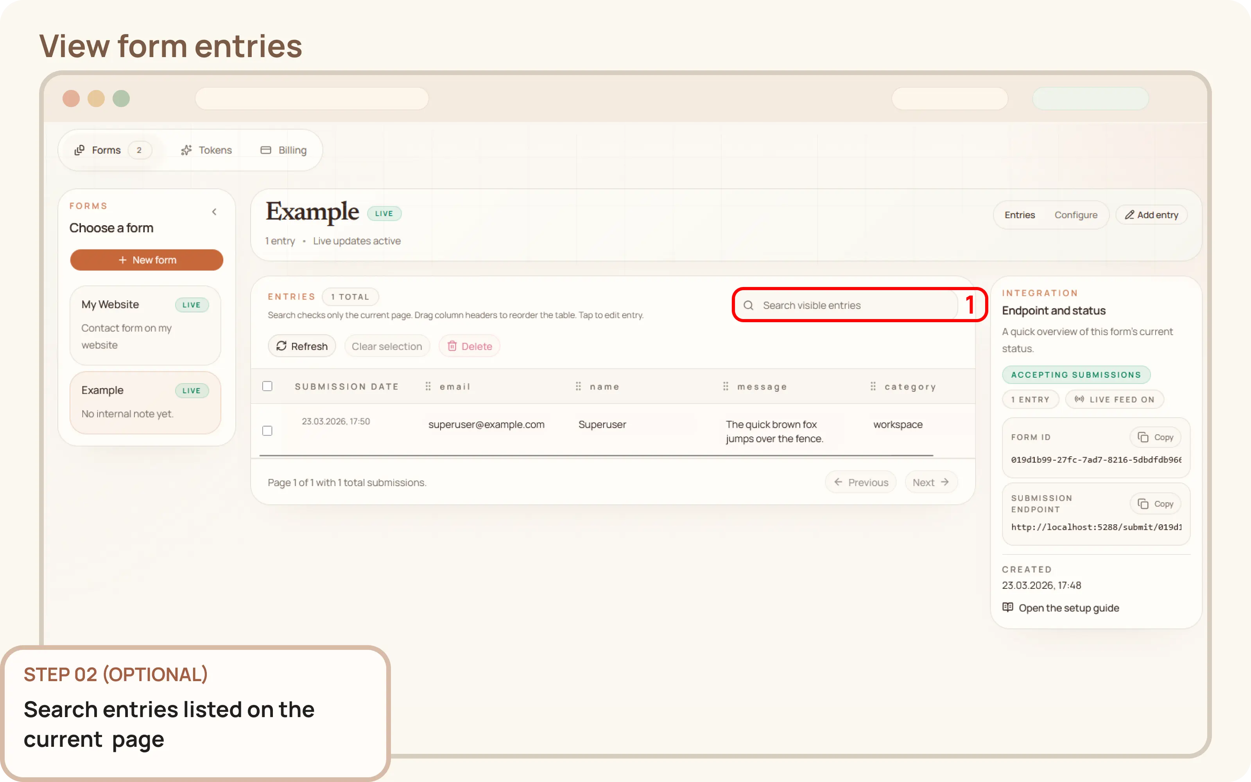Viewport: 1251px width, 782px height.
Task: Check the select-all checkbox in the table header
Action: coord(267,386)
